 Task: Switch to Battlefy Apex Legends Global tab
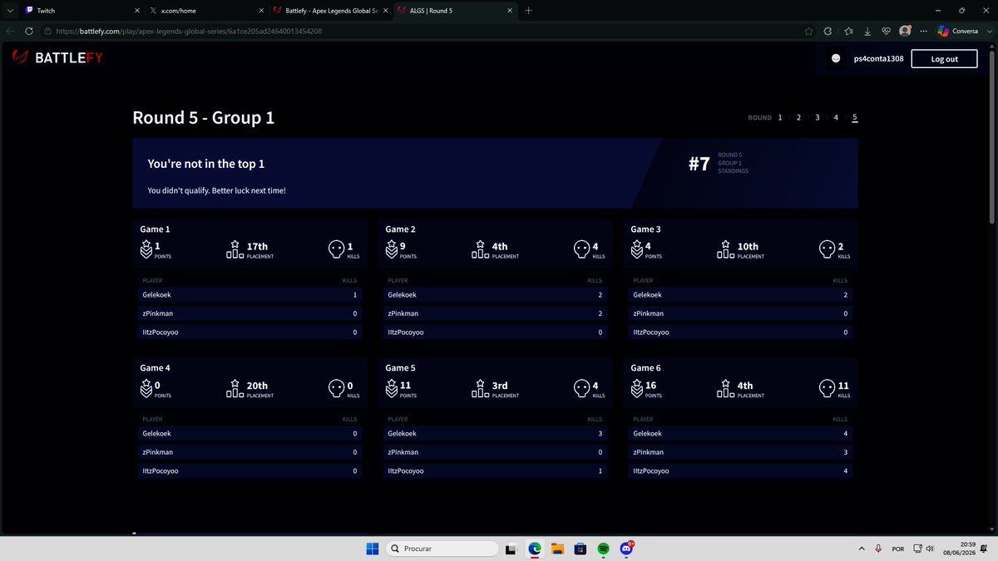coord(329,10)
